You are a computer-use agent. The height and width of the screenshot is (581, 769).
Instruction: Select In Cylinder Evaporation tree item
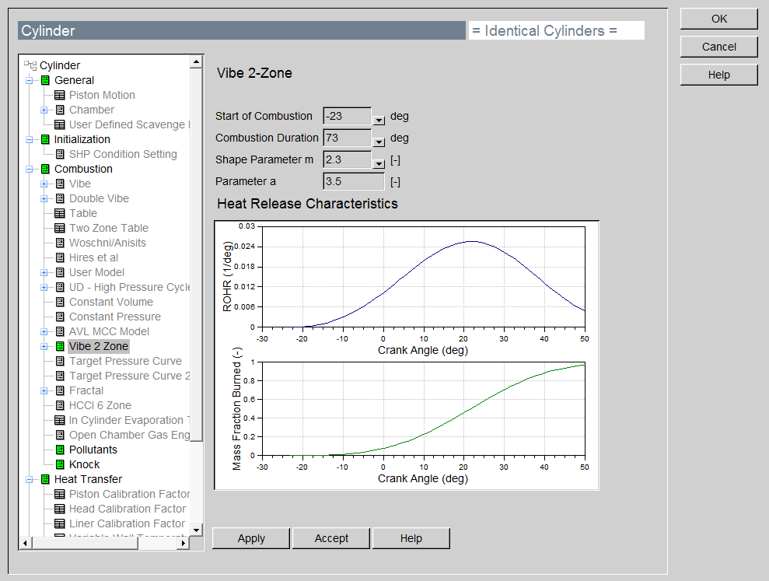(x=129, y=420)
